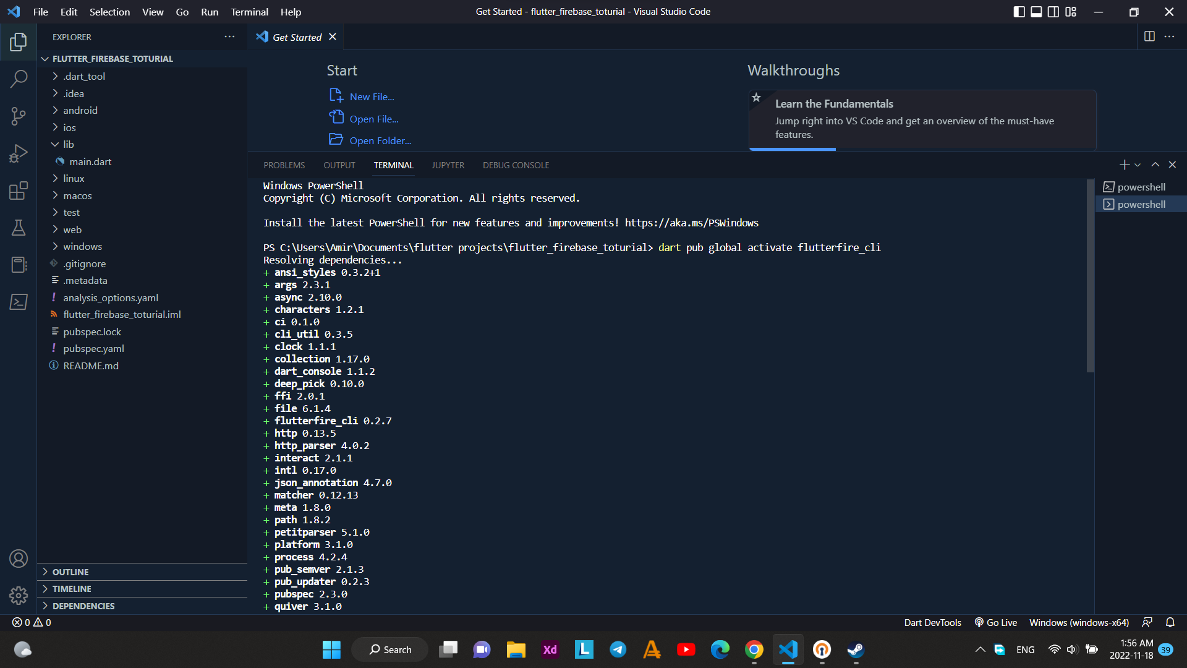
Task: Click the taskbar Search box
Action: [390, 649]
